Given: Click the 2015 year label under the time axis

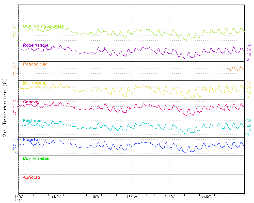Looking at the screenshot, I should click(19, 200).
